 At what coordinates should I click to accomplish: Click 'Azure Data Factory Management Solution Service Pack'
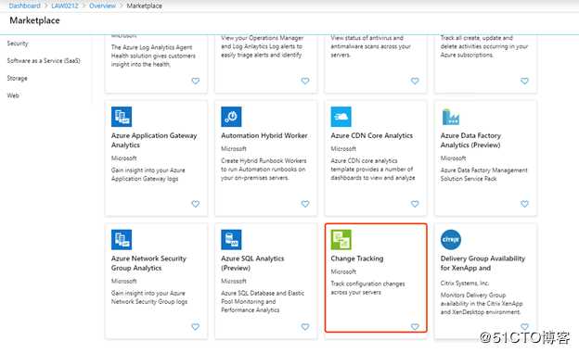pyautogui.click(x=483, y=174)
